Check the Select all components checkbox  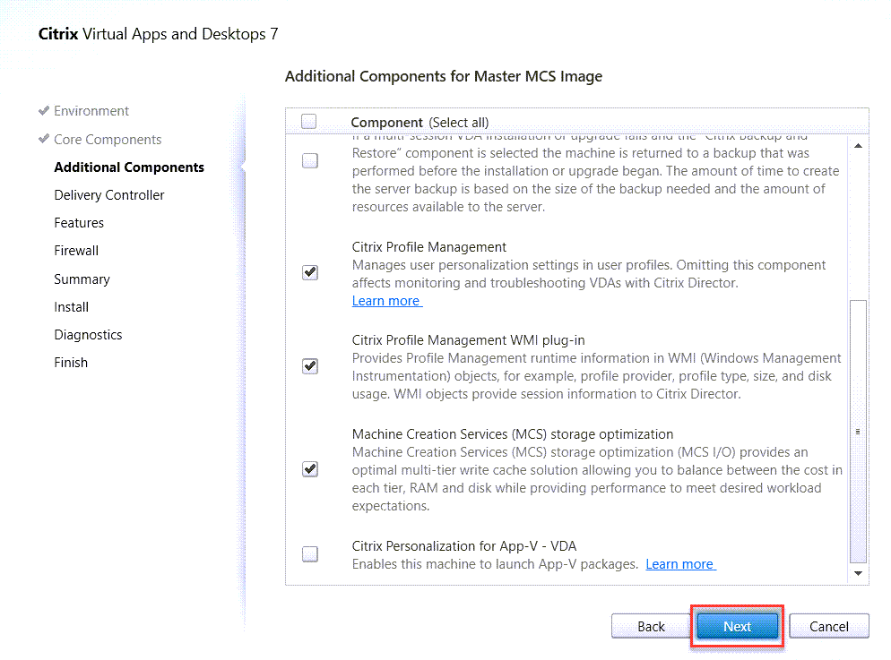click(309, 122)
